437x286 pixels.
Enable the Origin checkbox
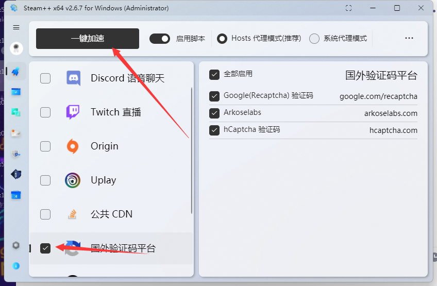tap(45, 146)
